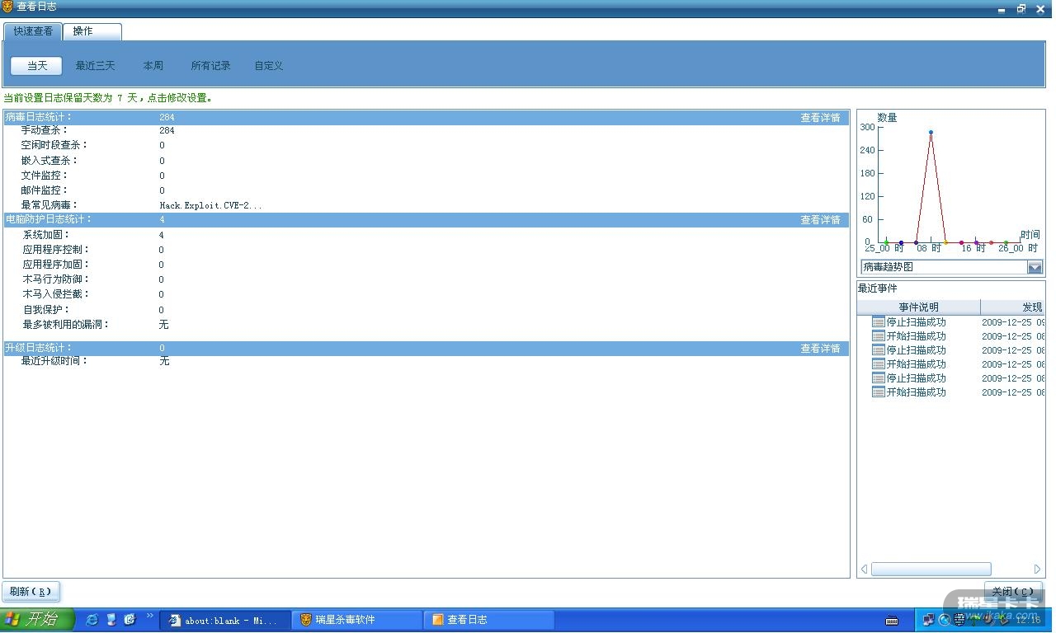This screenshot has height=633, width=1056.
Task: Filter logs by 本周
Action: pos(153,66)
